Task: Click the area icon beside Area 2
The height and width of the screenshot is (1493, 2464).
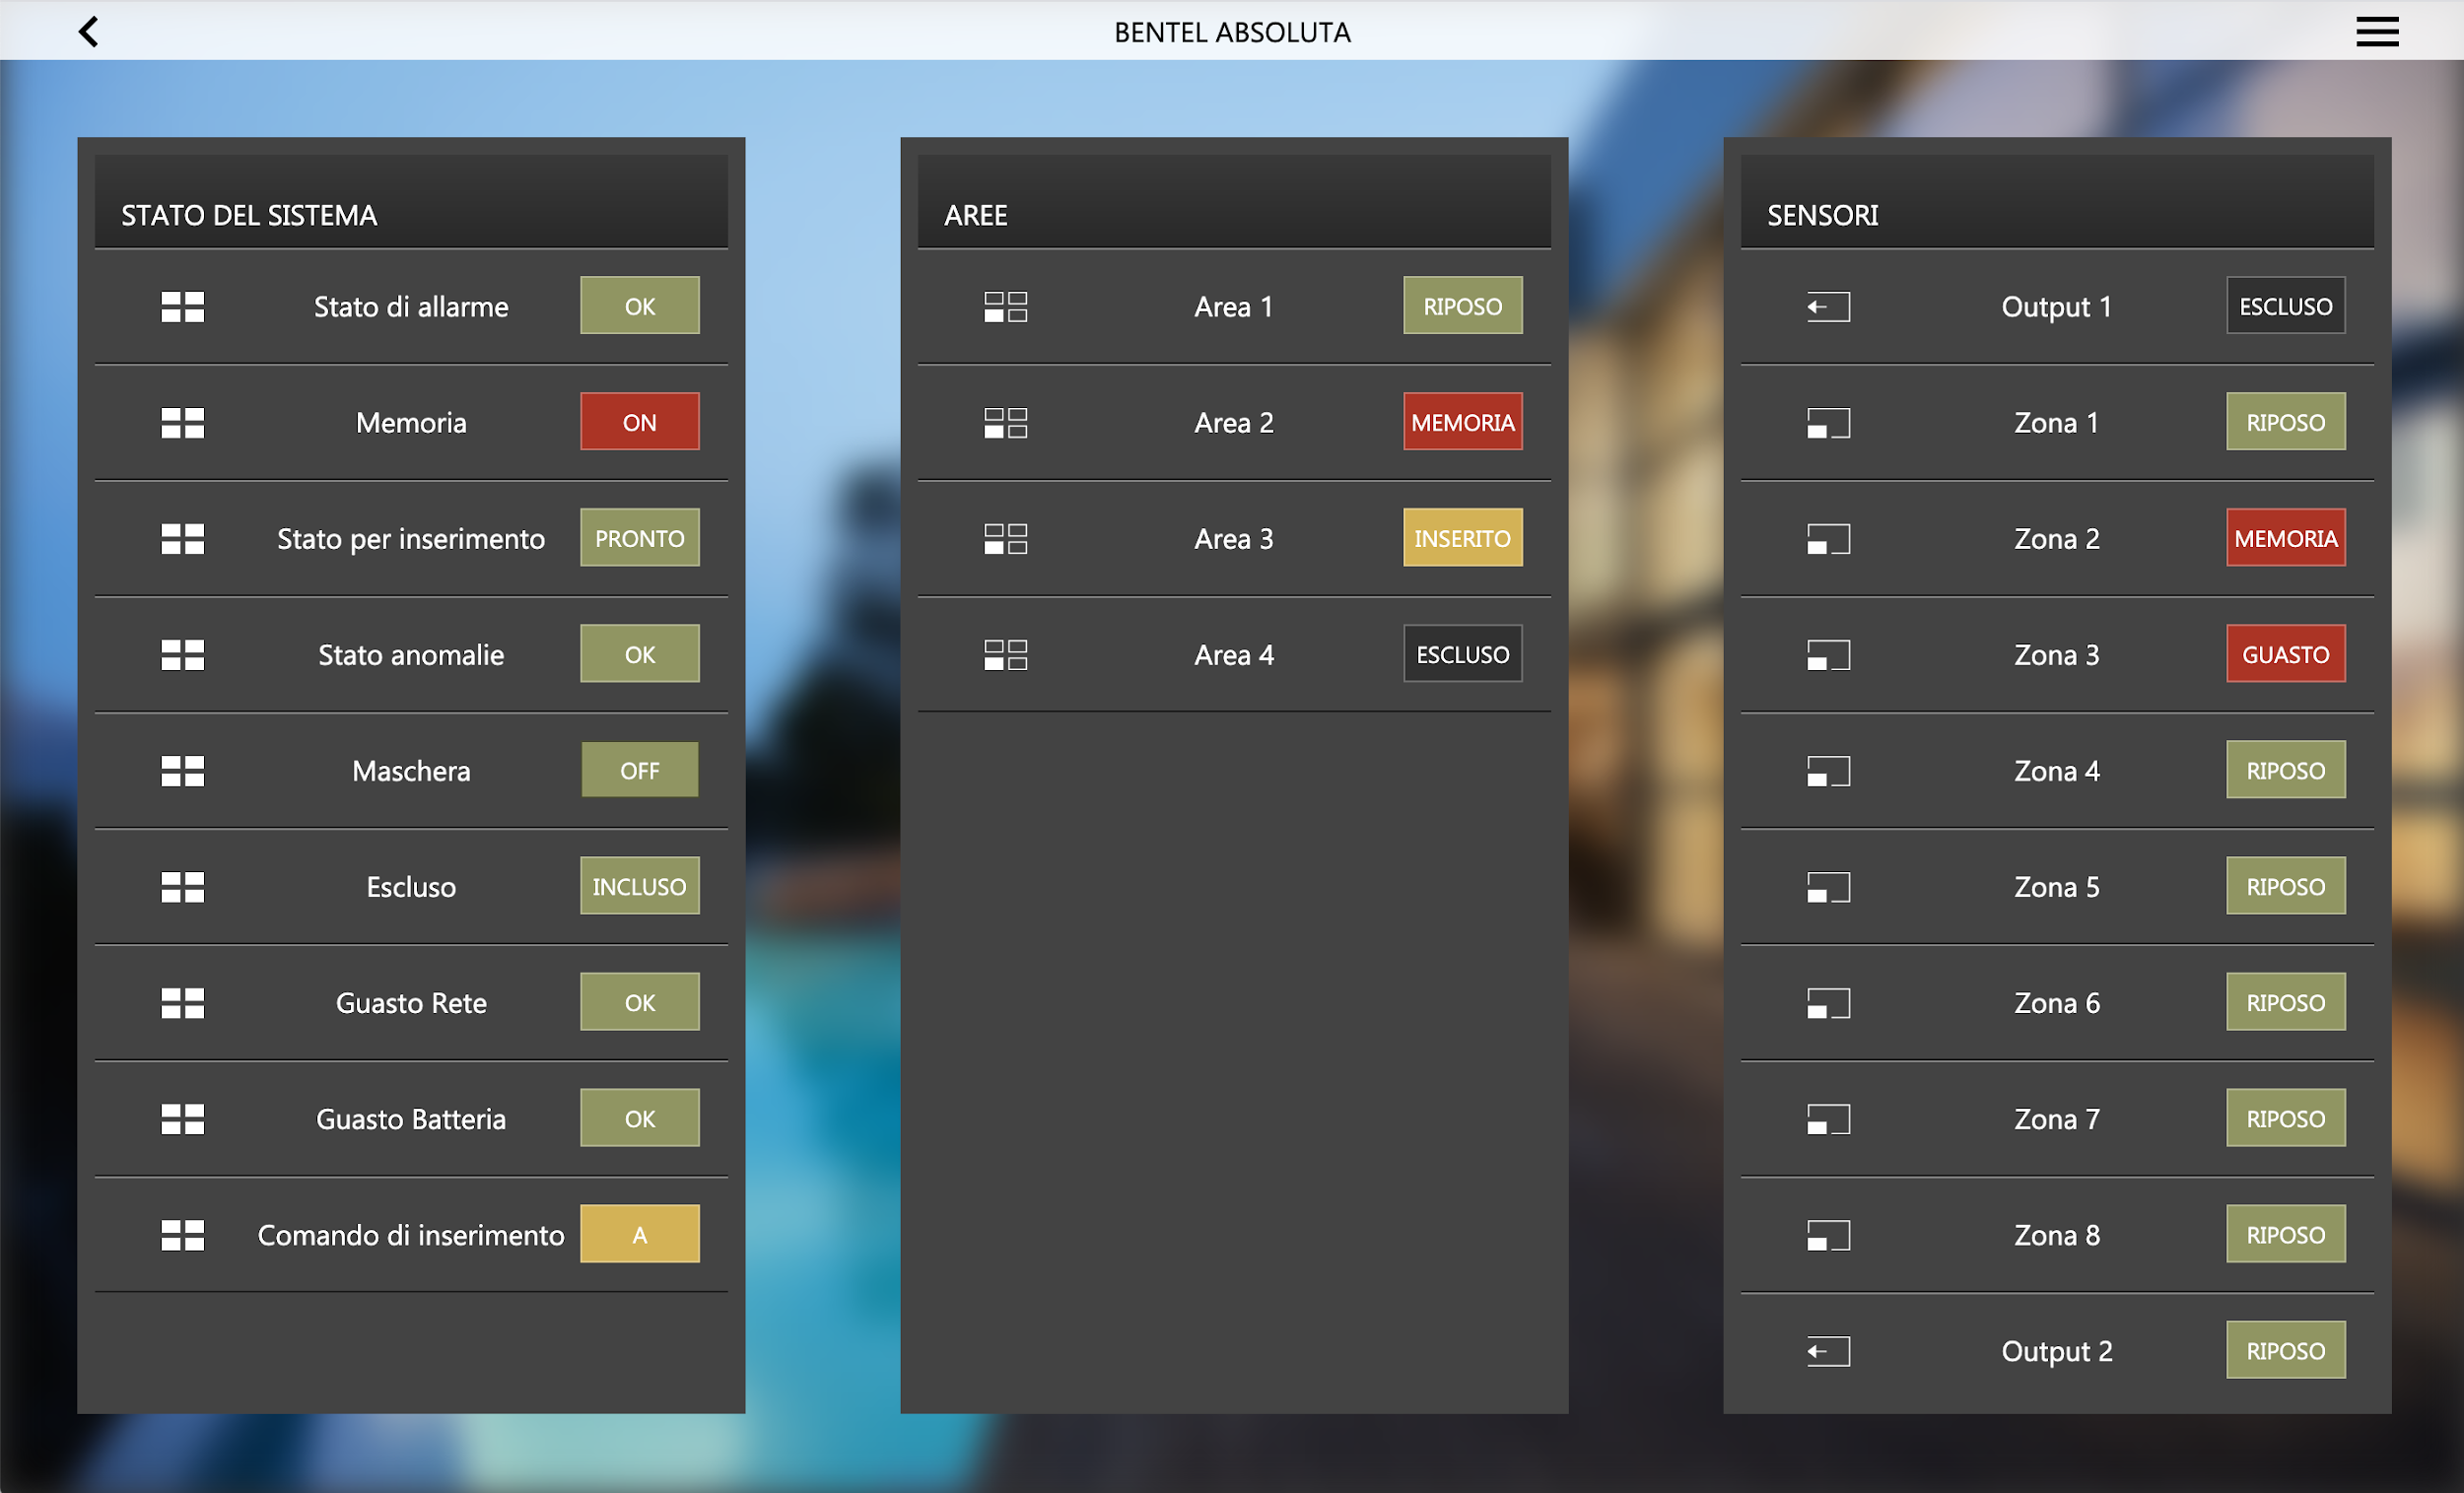Action: click(1006, 423)
